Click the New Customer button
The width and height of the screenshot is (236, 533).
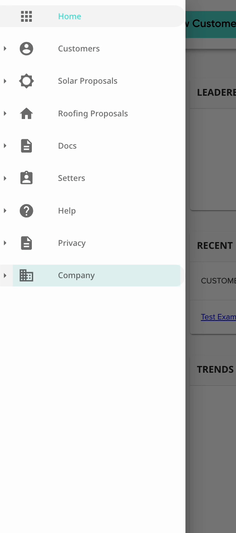click(x=211, y=24)
